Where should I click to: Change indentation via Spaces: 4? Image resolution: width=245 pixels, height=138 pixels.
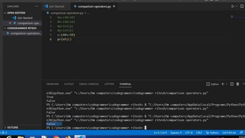[176, 133]
